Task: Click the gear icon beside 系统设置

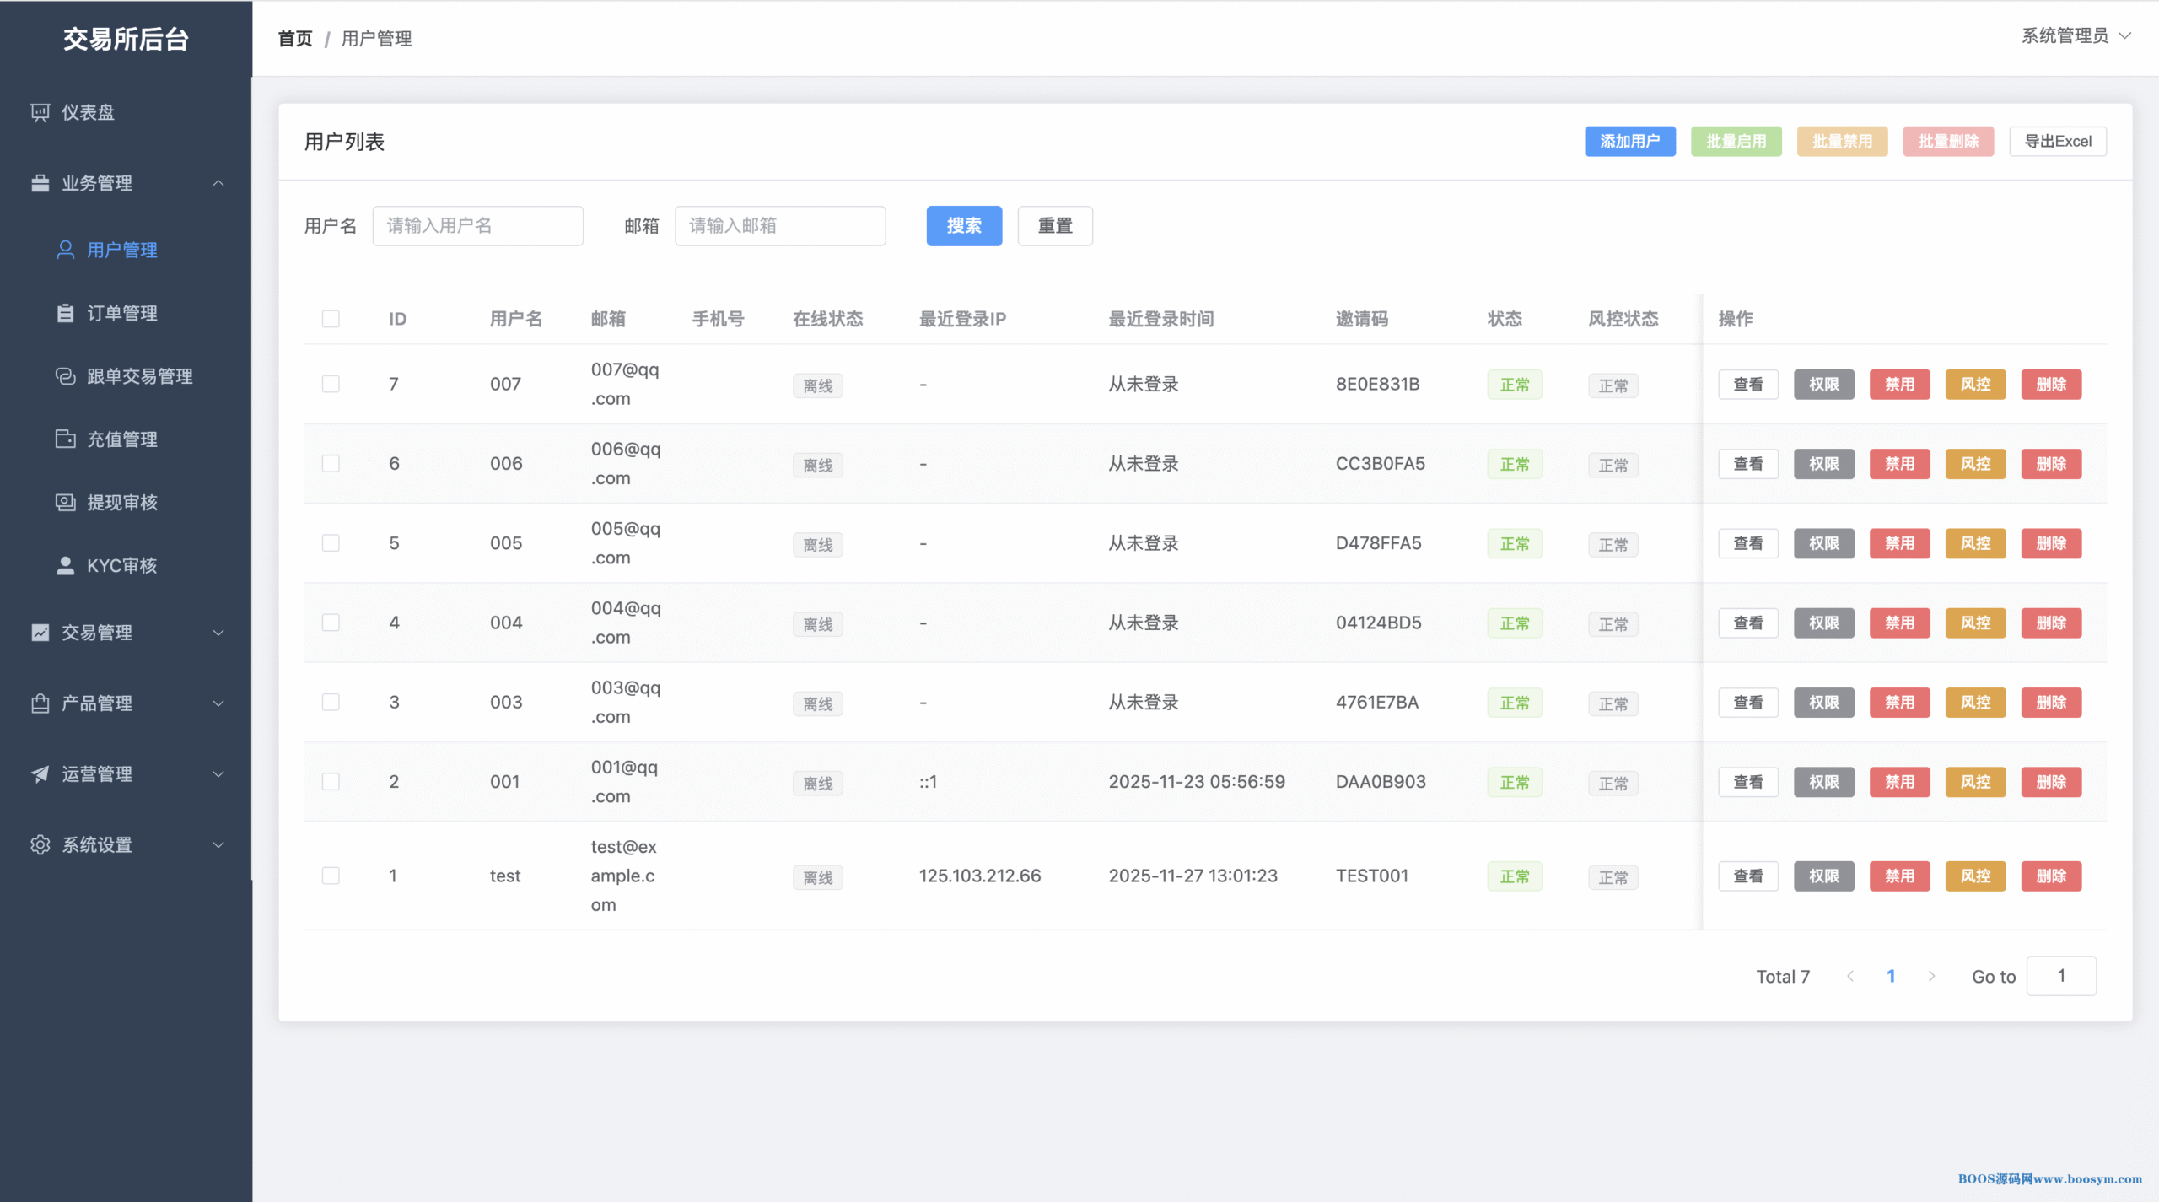Action: (40, 844)
